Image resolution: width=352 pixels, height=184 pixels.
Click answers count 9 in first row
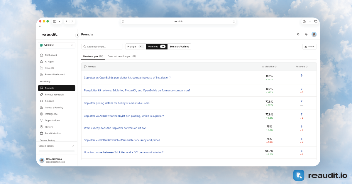click(x=302, y=76)
